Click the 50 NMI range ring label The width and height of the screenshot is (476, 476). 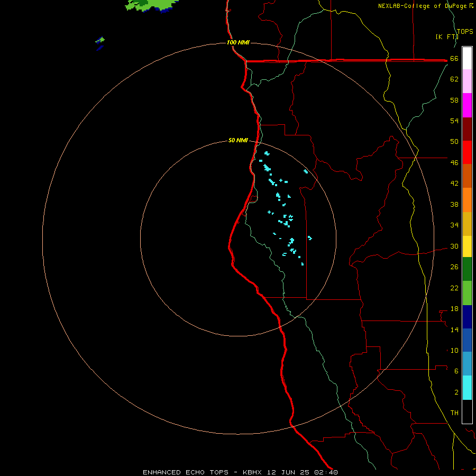point(238,140)
